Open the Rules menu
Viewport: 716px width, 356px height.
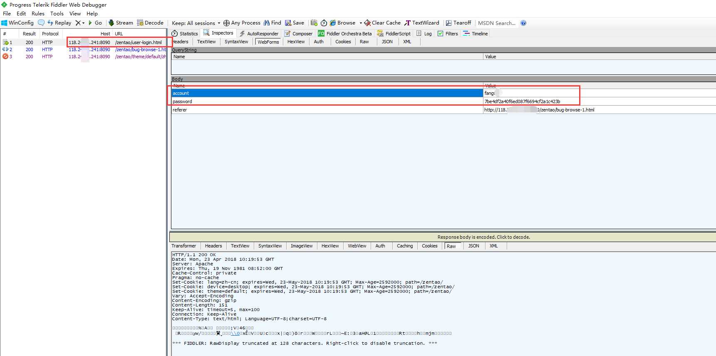tap(38, 14)
